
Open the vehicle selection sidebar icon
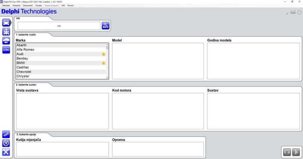click(6, 23)
